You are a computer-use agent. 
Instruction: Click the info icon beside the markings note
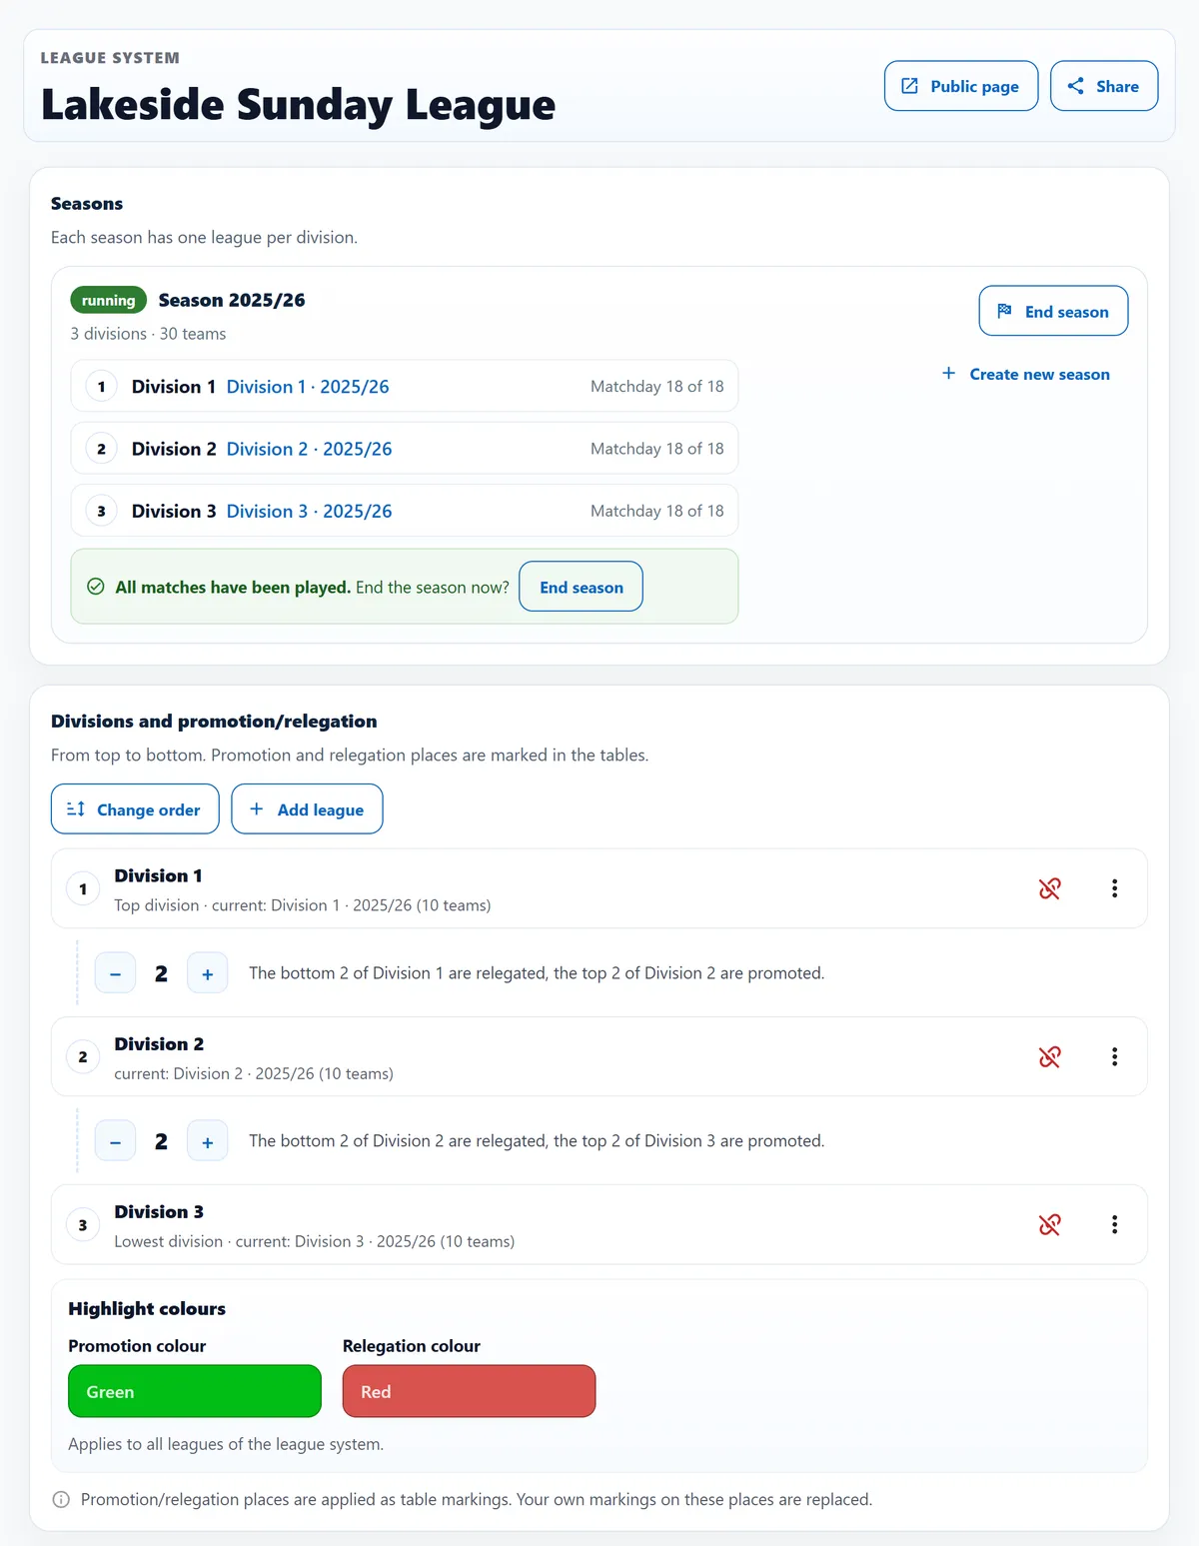coord(61,1499)
